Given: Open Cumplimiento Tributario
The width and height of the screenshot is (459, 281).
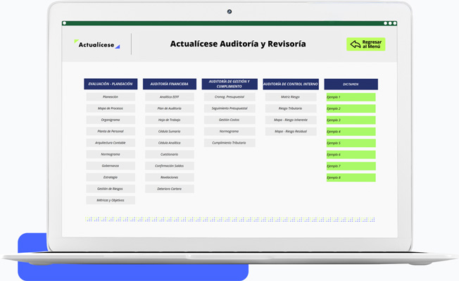Looking at the screenshot, I should pyautogui.click(x=229, y=143).
